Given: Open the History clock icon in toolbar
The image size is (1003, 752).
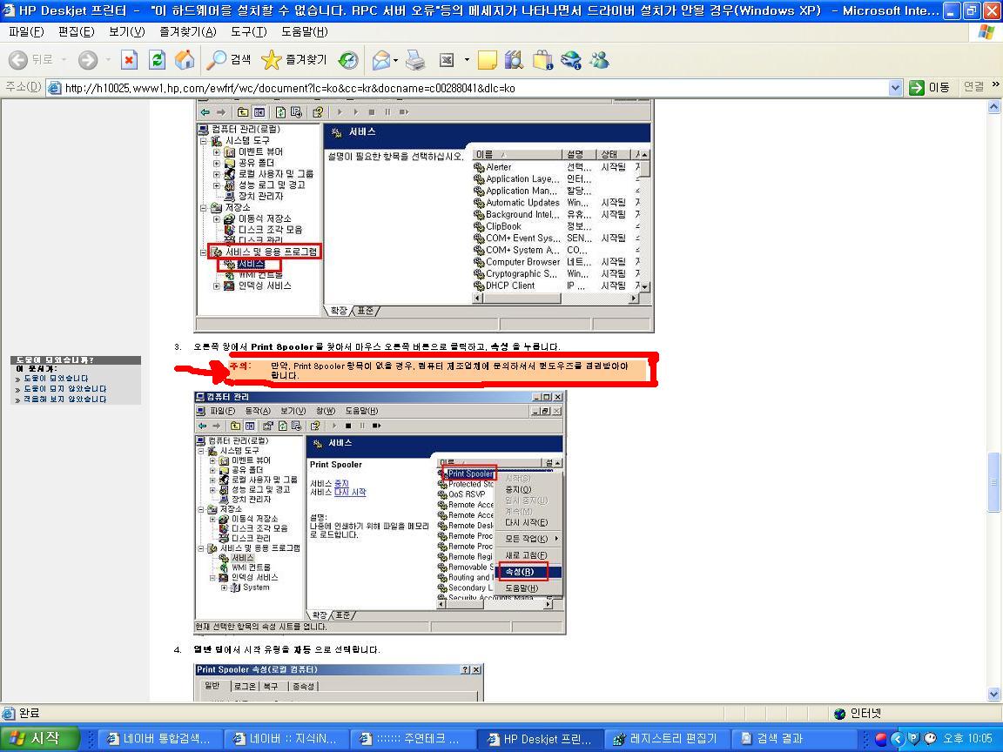Looking at the screenshot, I should click(348, 60).
